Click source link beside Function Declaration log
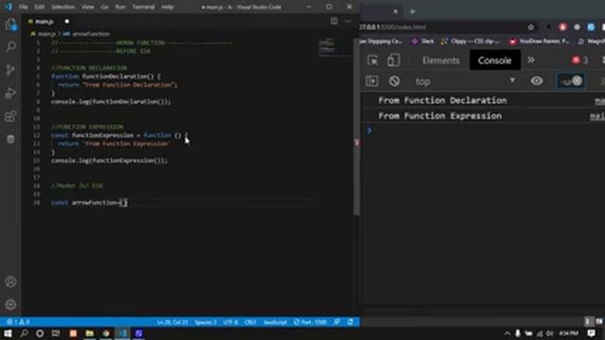 pyautogui.click(x=599, y=101)
